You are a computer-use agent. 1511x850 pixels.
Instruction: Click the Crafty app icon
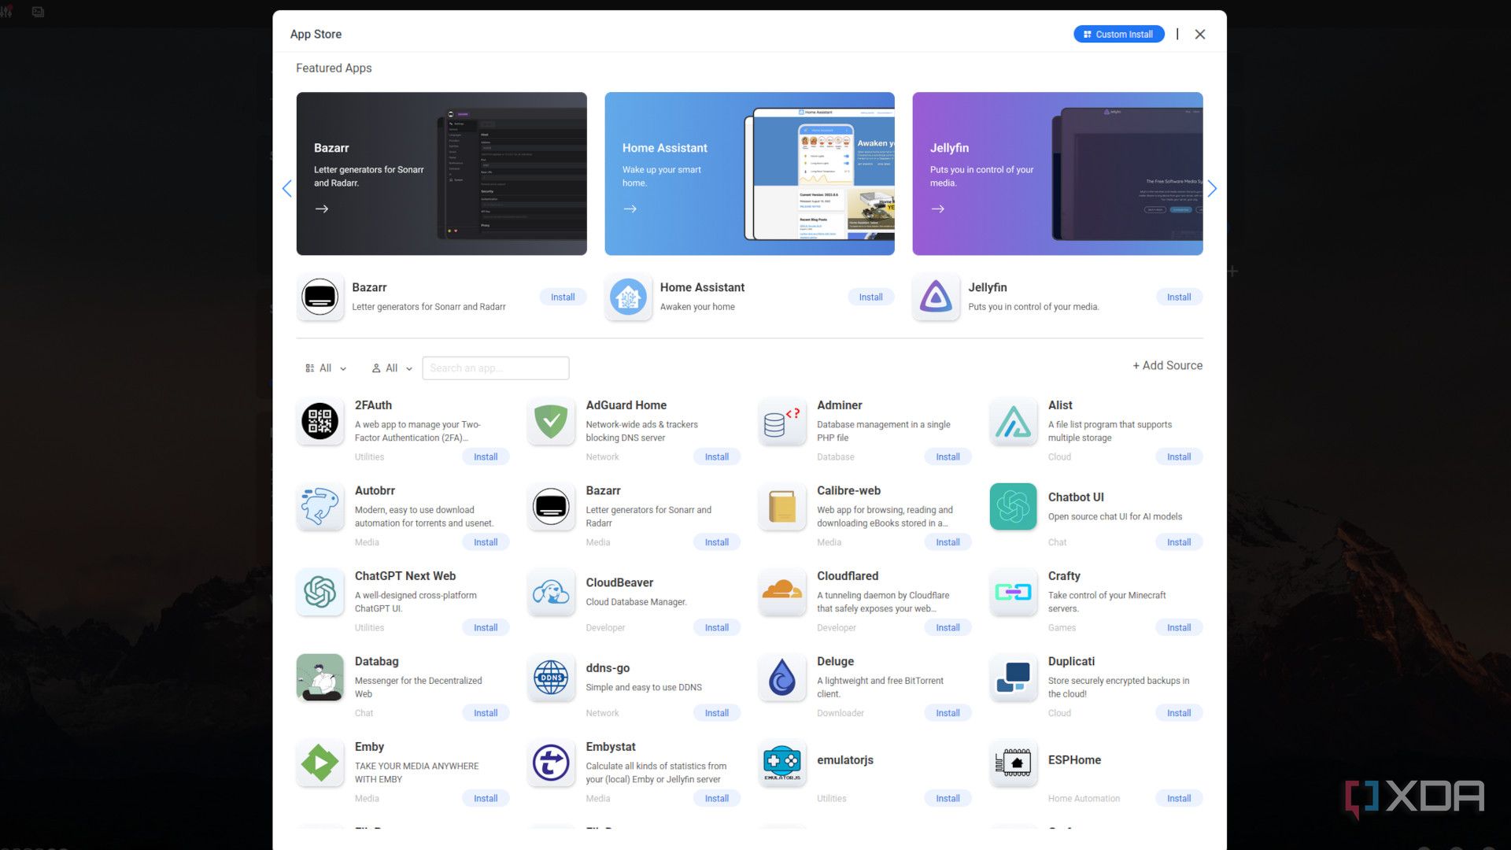tap(1013, 593)
